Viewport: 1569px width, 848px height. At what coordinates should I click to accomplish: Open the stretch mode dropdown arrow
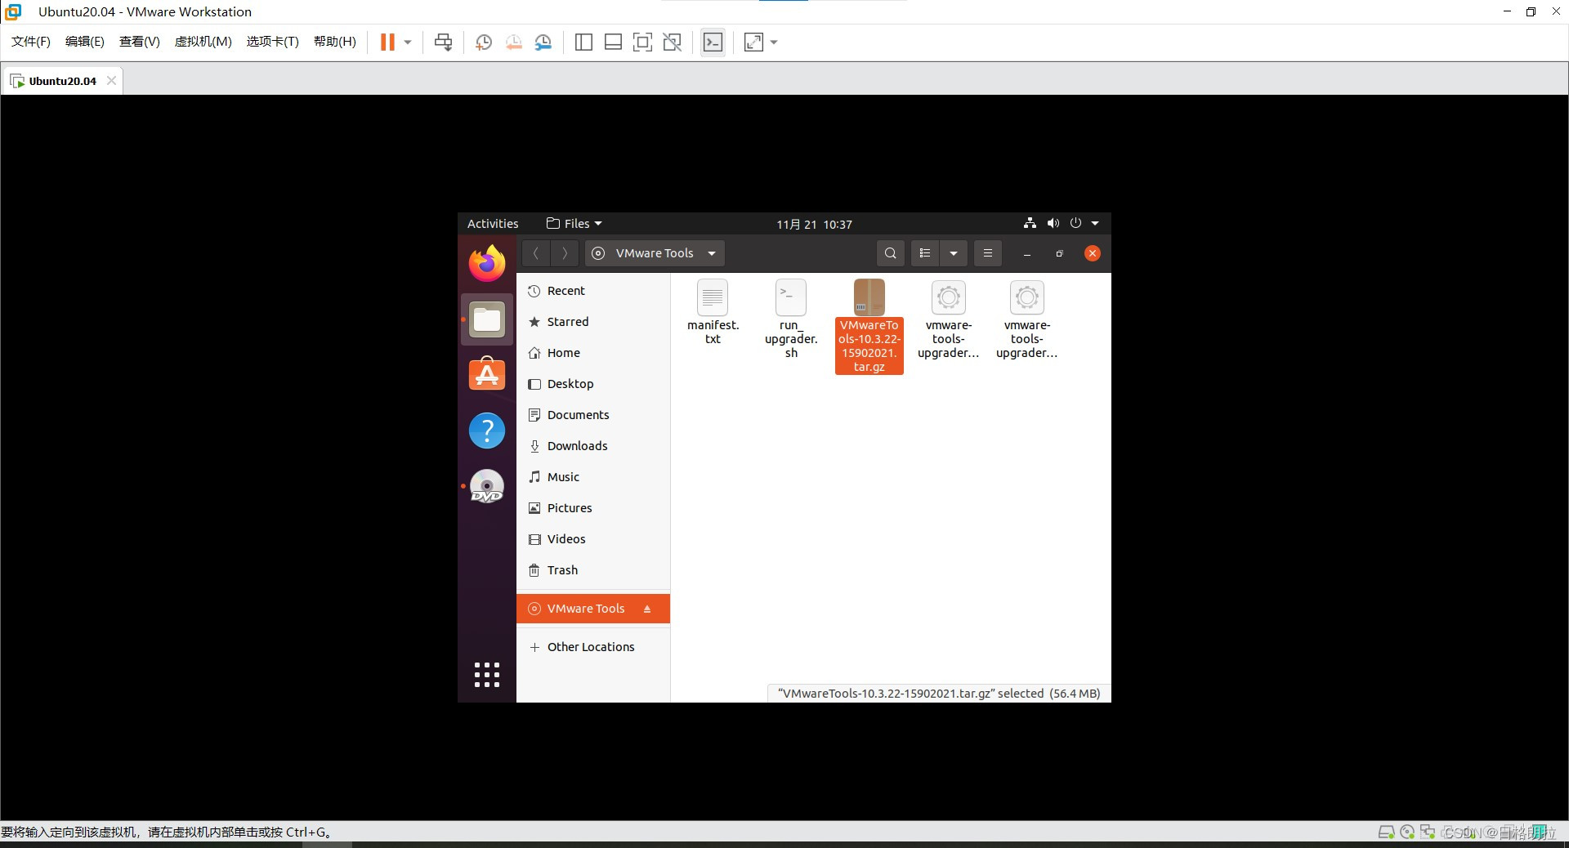tap(774, 42)
